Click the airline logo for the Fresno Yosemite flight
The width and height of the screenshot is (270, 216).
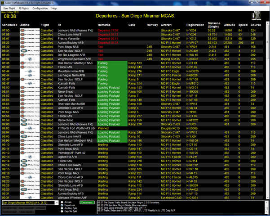[x=30, y=39]
